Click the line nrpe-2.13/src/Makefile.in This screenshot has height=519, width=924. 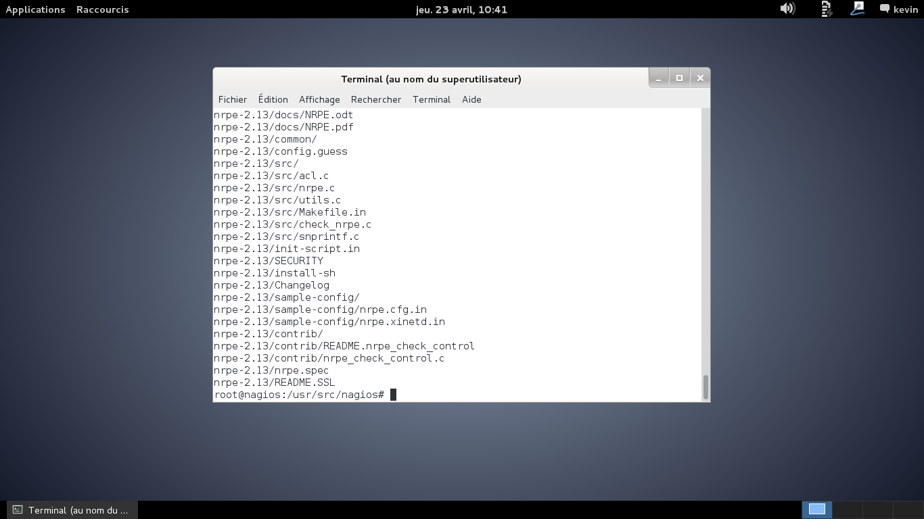(x=290, y=212)
